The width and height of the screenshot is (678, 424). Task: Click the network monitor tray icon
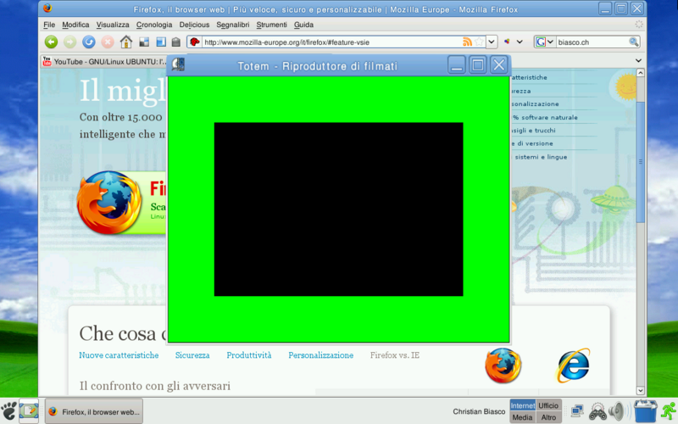pos(577,410)
